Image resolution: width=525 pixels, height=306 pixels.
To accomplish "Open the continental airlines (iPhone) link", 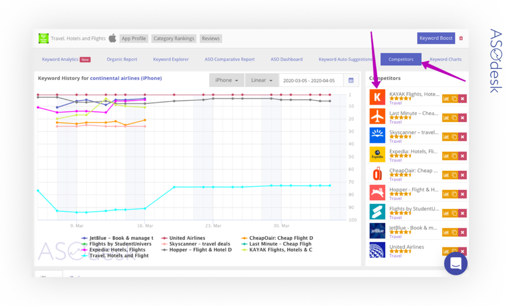I will point(126,78).
